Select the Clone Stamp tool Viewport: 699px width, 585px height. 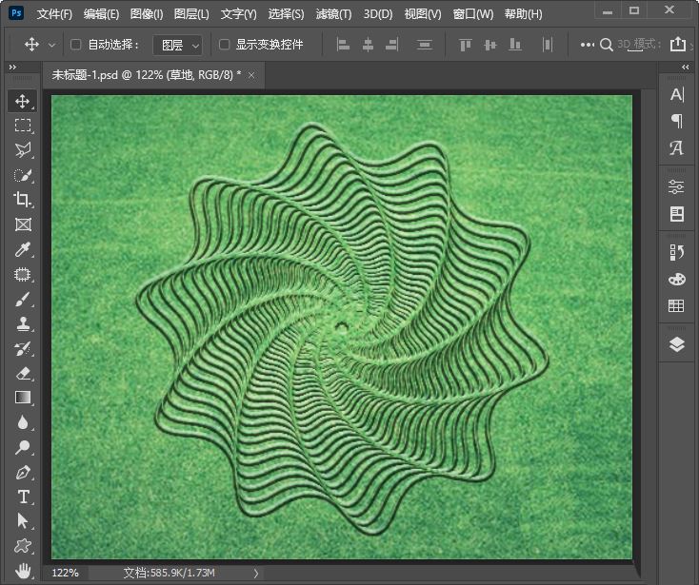[x=22, y=323]
